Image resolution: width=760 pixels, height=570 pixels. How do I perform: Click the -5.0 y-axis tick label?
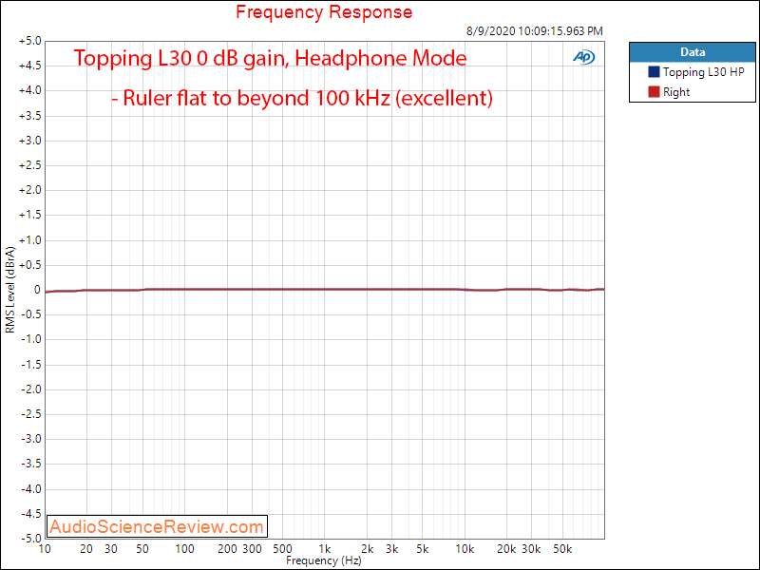[x=31, y=538]
